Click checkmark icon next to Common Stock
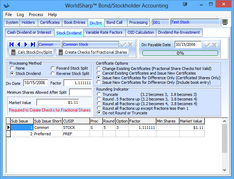This screenshot has width=234, height=179. (123, 44)
